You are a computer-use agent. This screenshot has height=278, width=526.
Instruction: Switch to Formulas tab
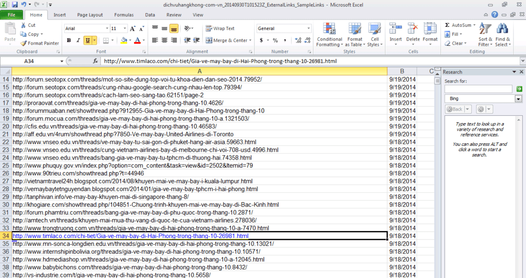(x=124, y=15)
